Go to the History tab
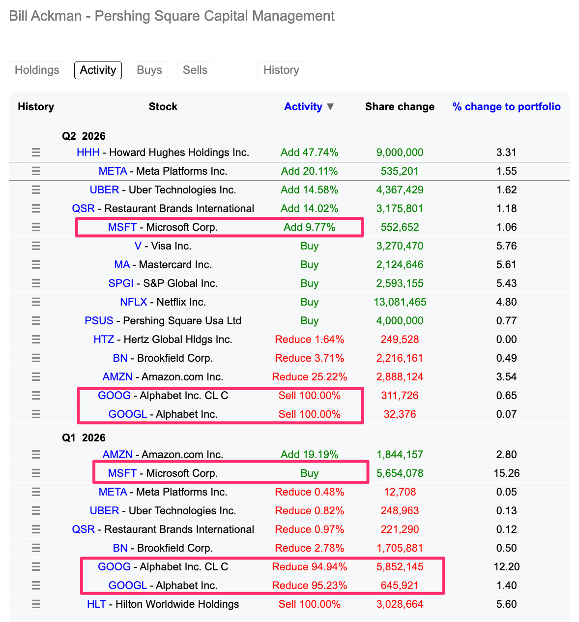 pos(281,70)
